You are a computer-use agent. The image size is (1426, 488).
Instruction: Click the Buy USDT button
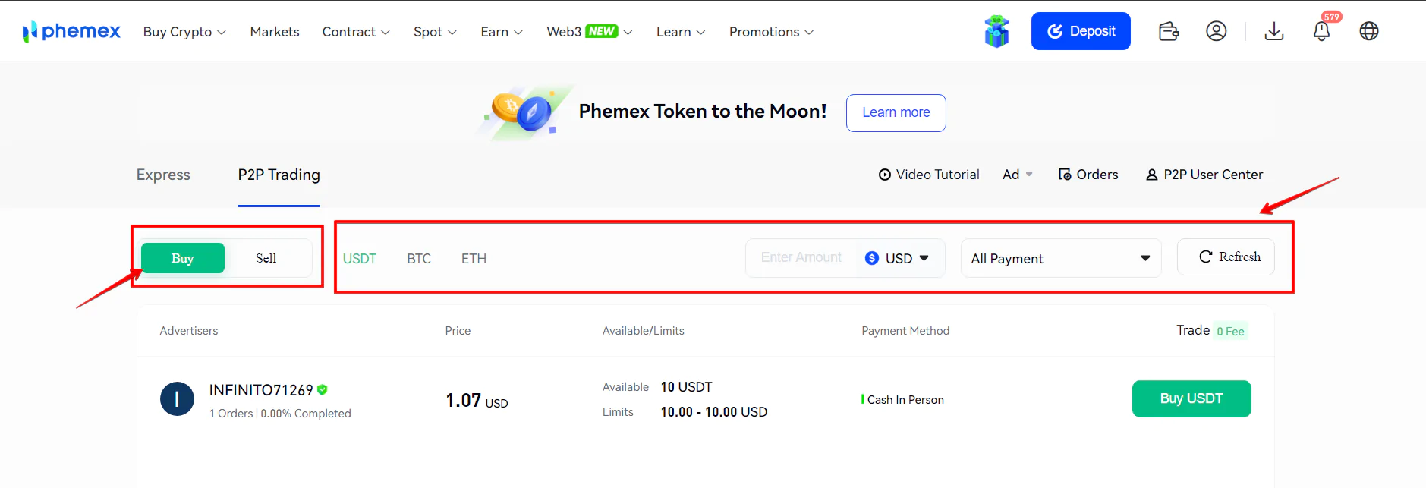click(x=1191, y=398)
